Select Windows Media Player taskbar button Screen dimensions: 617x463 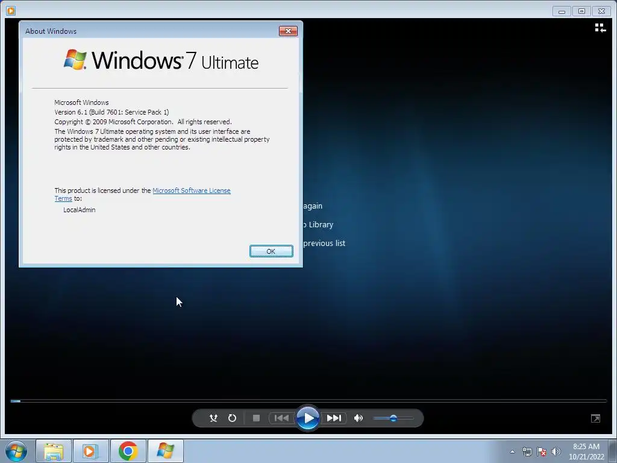click(90, 451)
